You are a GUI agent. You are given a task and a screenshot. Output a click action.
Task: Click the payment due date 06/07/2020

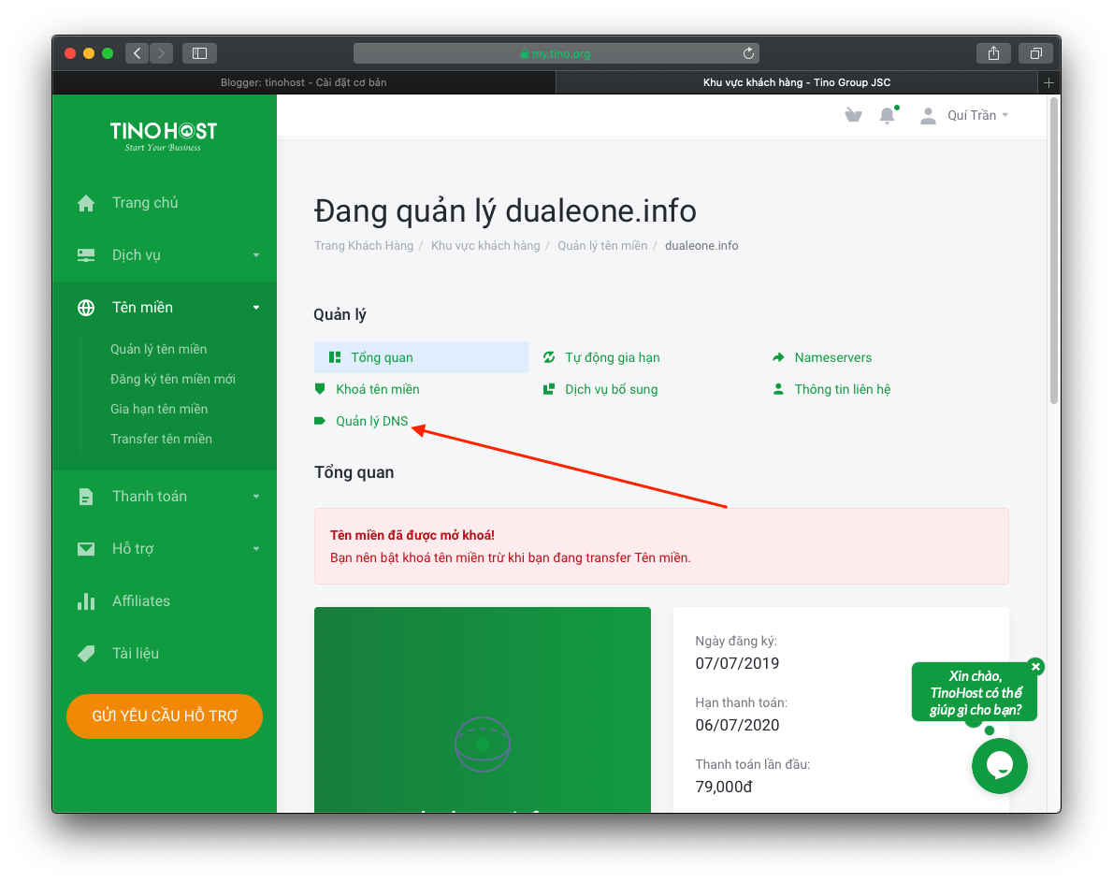pyautogui.click(x=737, y=725)
